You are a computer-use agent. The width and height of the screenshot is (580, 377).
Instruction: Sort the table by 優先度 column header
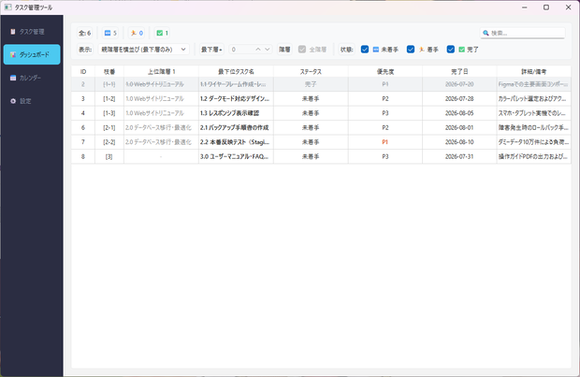click(x=385, y=71)
